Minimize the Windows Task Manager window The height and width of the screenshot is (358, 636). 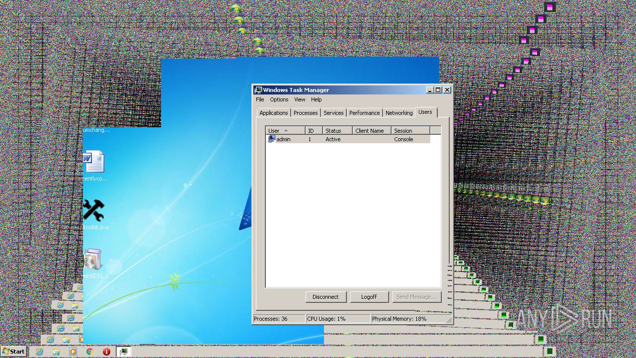click(430, 90)
